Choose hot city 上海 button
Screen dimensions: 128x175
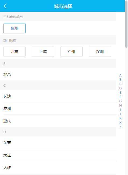(x=43, y=52)
